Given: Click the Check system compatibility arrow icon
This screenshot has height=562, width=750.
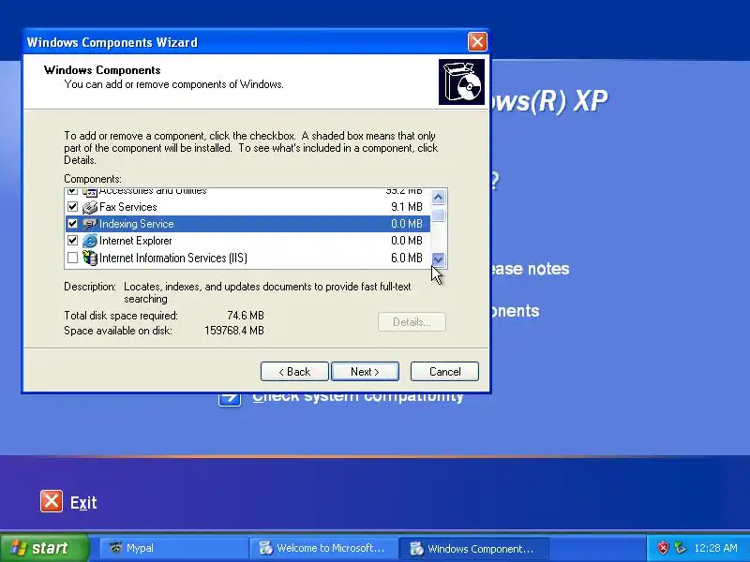Looking at the screenshot, I should click(230, 397).
